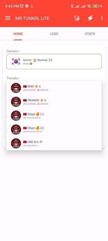
Task: Tap the Ofppt (1) avatar logo
Action: pos(16,116)
